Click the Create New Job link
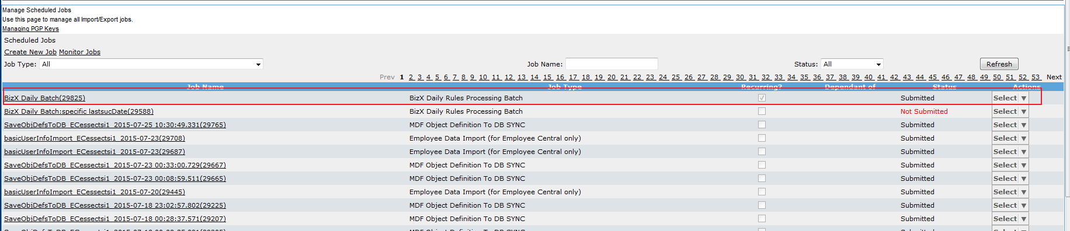1070x231 pixels. coord(30,52)
